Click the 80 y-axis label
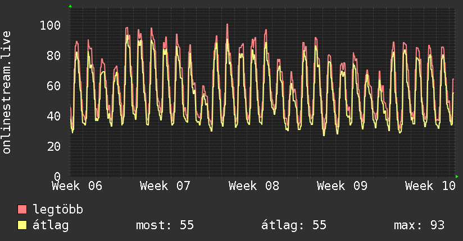Image resolution: width=463 pixels, height=241 pixels. [x=54, y=55]
